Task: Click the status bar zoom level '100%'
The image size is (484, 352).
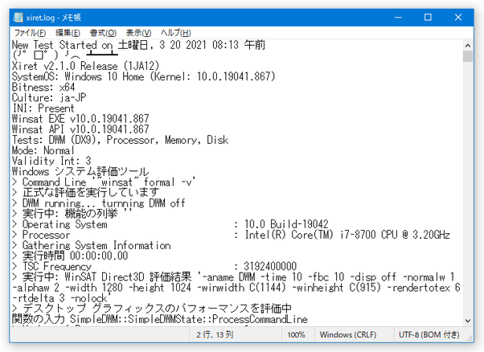Action: 296,335
